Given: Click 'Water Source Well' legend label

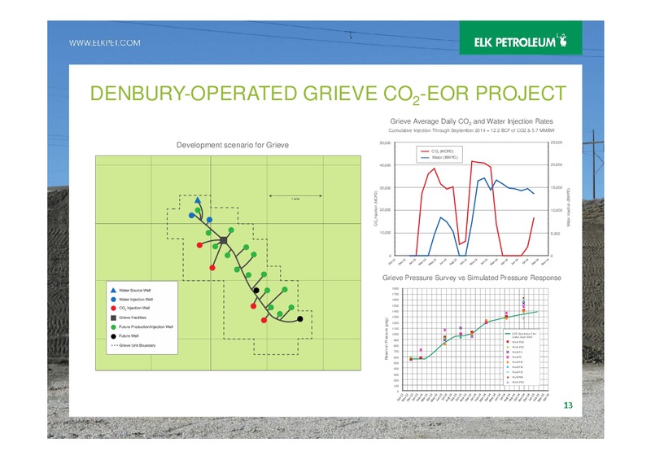Looking at the screenshot, I should [x=134, y=291].
